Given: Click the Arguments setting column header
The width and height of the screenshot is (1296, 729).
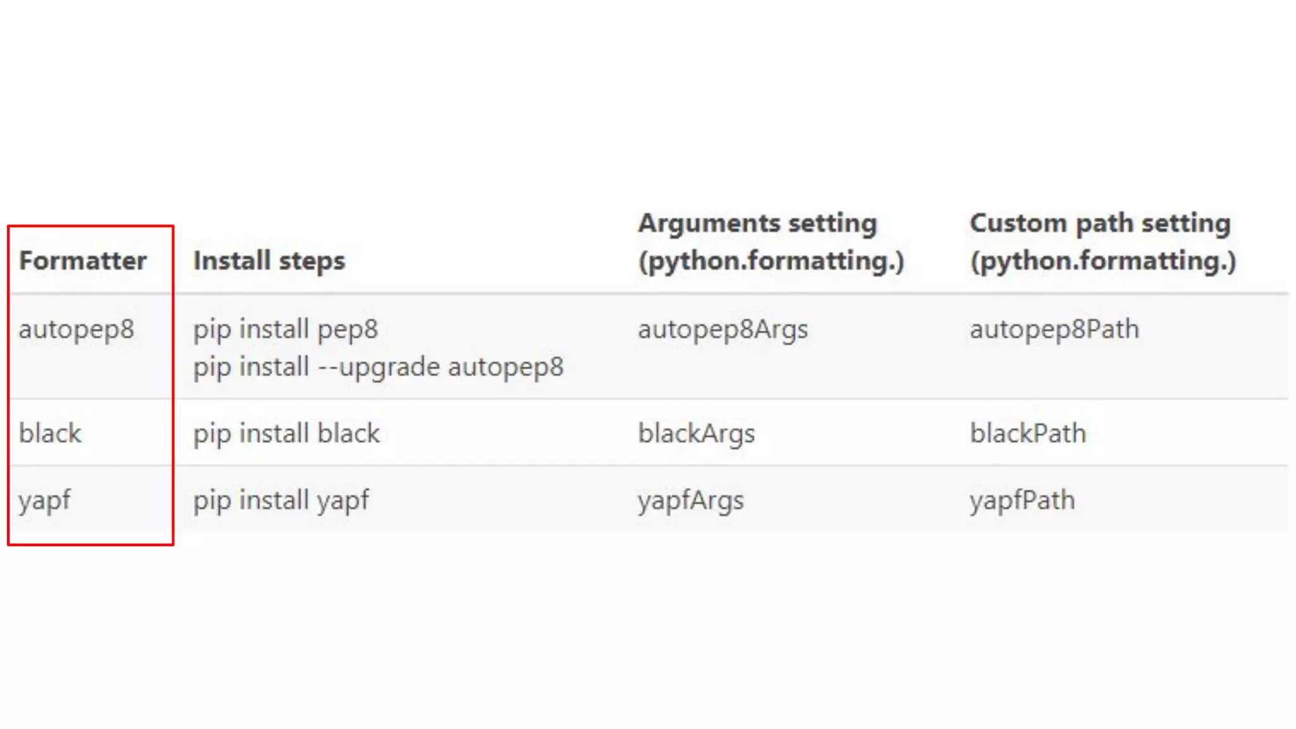Looking at the screenshot, I should pos(757,224).
